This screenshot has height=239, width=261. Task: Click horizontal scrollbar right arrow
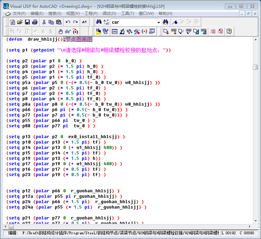250,227
